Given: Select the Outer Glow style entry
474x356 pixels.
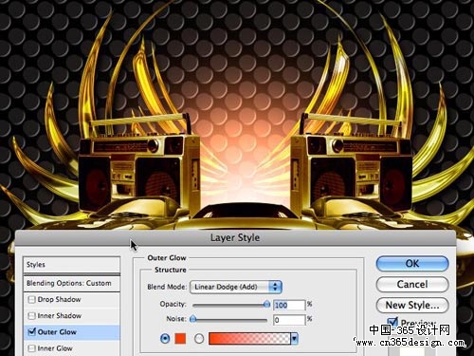Looking at the screenshot, I should (x=72, y=332).
